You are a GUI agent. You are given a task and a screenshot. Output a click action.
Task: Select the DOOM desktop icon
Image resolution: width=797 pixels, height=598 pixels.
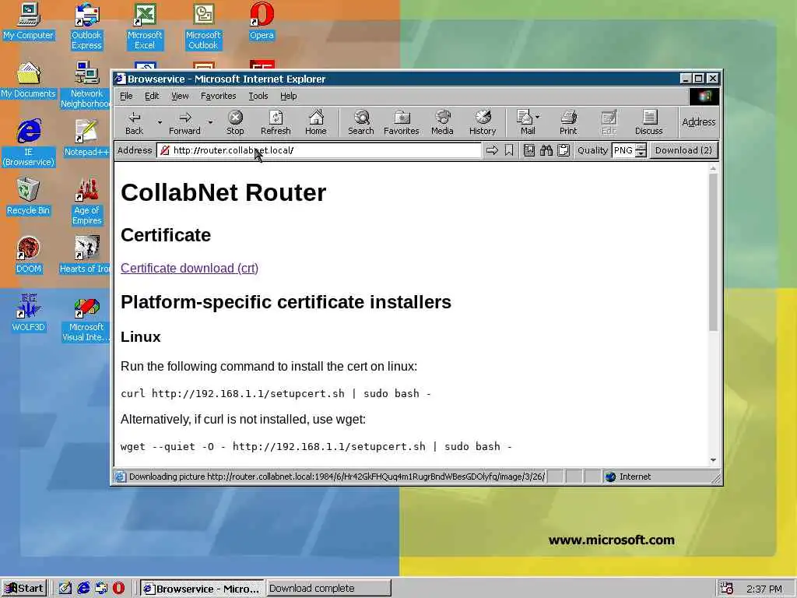29,255
